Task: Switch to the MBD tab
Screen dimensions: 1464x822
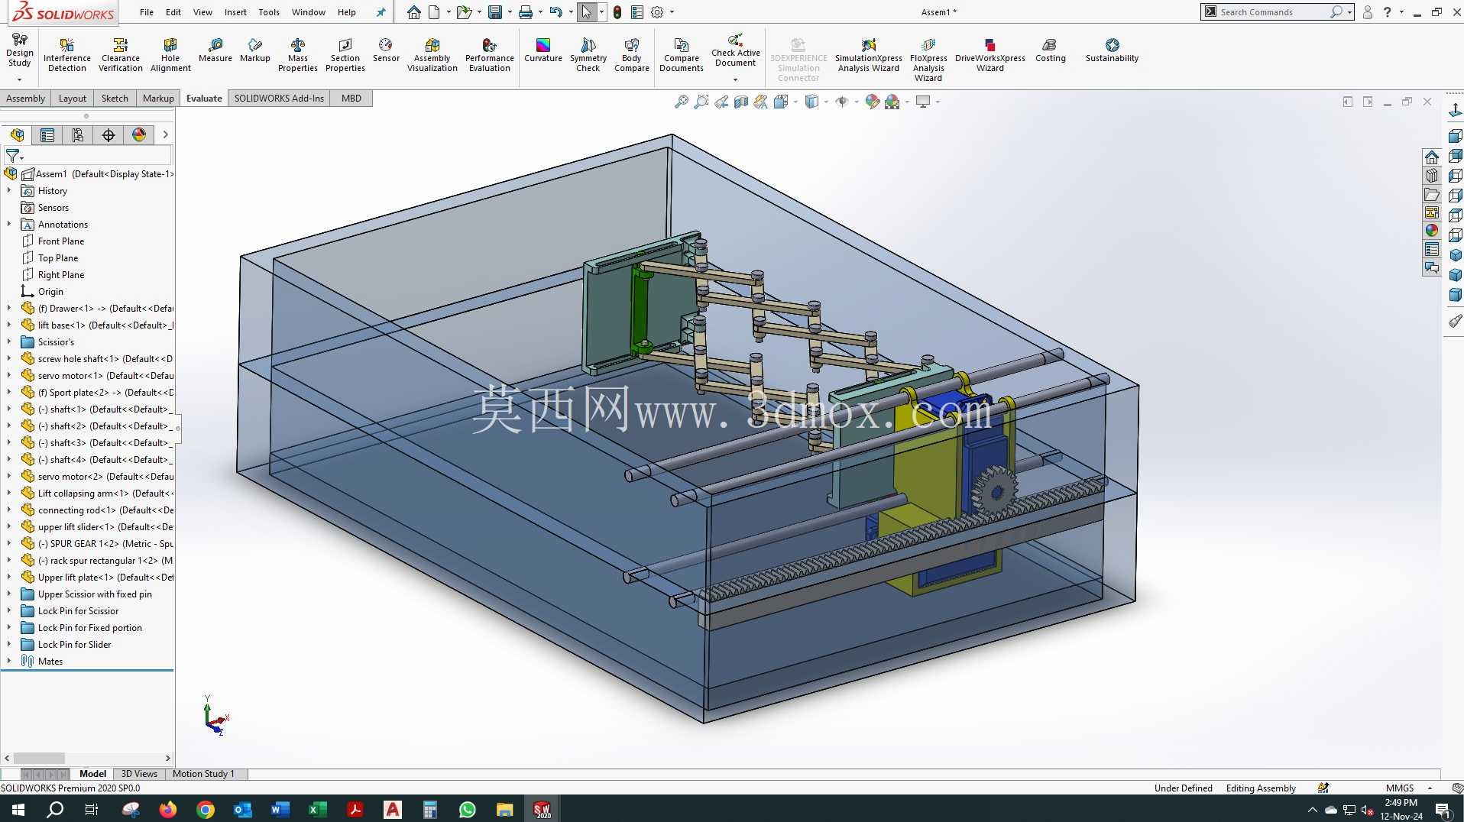Action: 351,99
